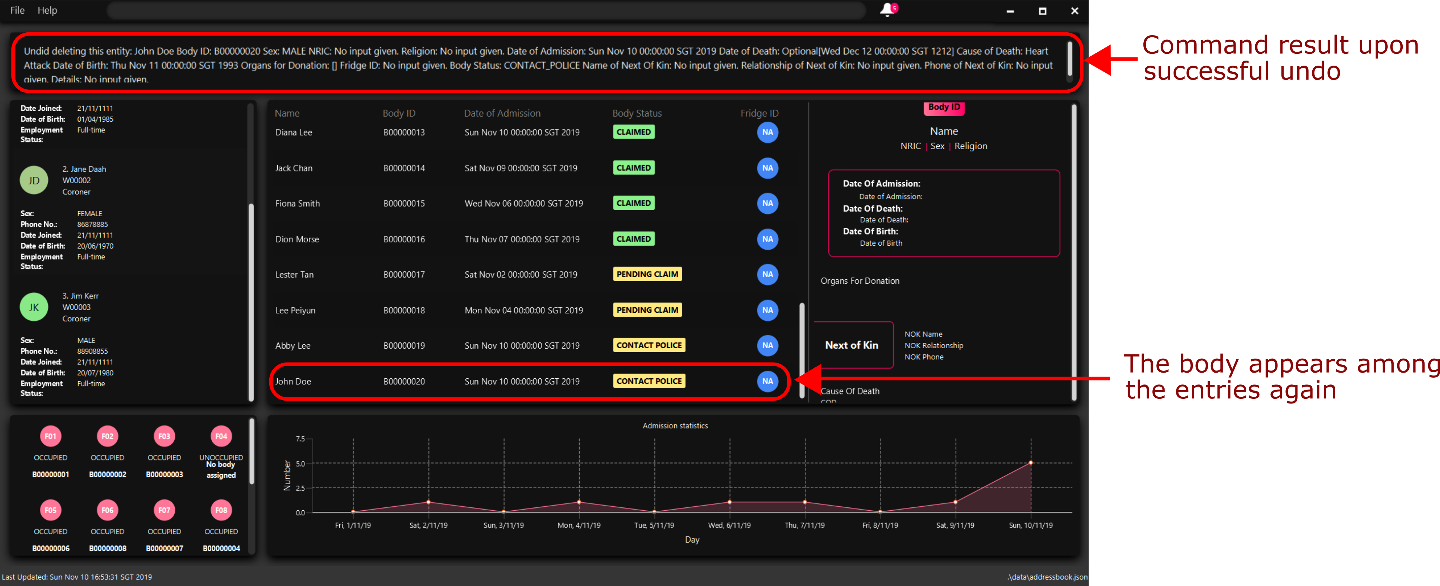Viewport: 1440px width, 586px height.
Task: Click CLAIMED status of Dion Morse
Action: [633, 239]
